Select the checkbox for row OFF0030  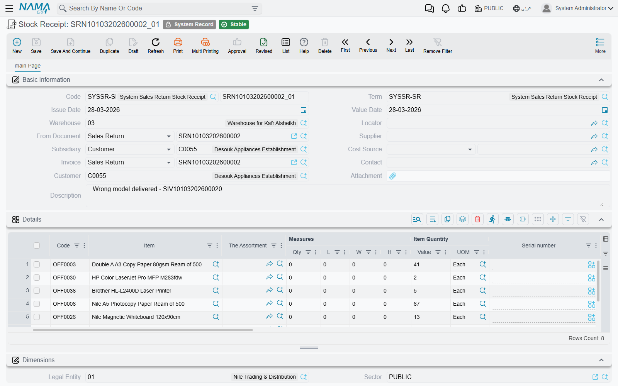(x=37, y=278)
